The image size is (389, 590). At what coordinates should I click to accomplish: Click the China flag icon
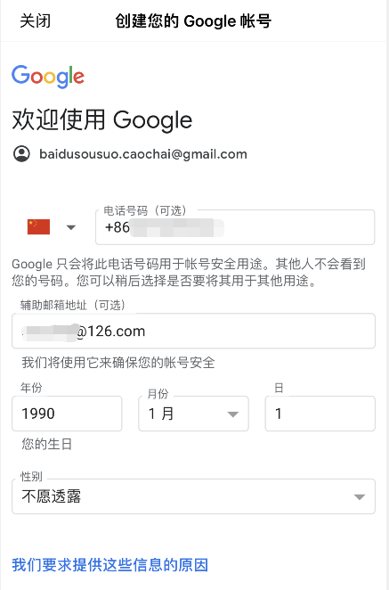point(38,227)
